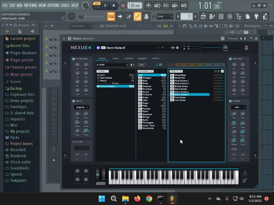Image resolution: width=274 pixels, height=205 pixels.
Task: Select User presets in folders list
Action: pyautogui.click(x=115, y=78)
